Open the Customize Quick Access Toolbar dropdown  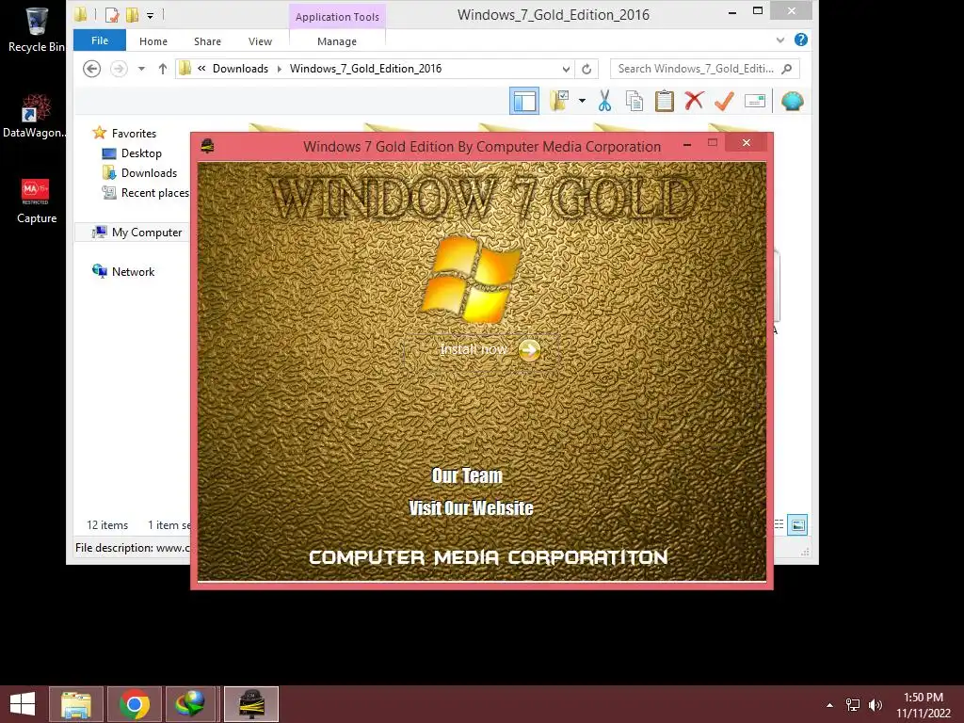[150, 15]
